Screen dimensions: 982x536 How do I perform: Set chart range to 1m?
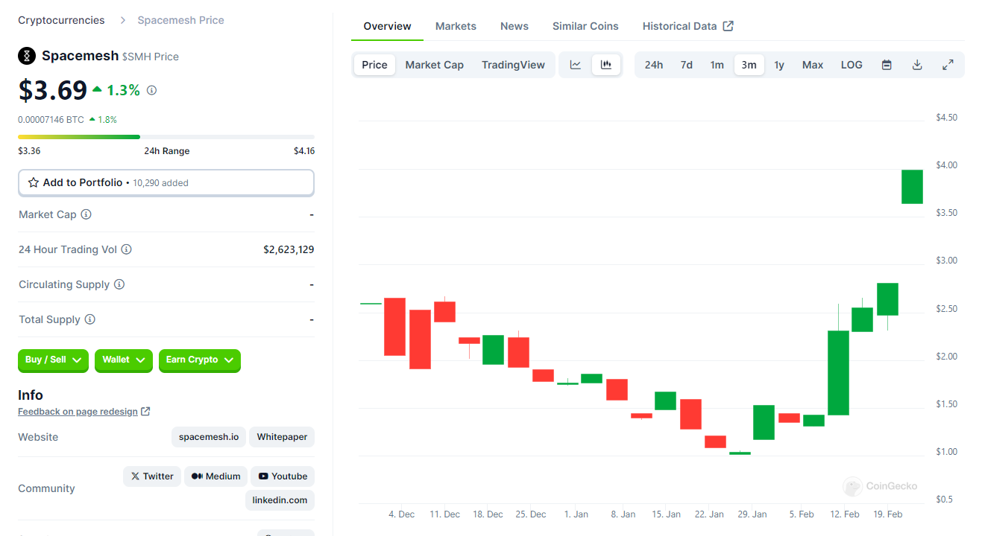coord(717,65)
